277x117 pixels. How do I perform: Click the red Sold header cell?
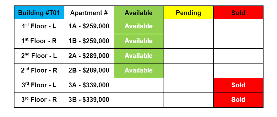point(238,12)
